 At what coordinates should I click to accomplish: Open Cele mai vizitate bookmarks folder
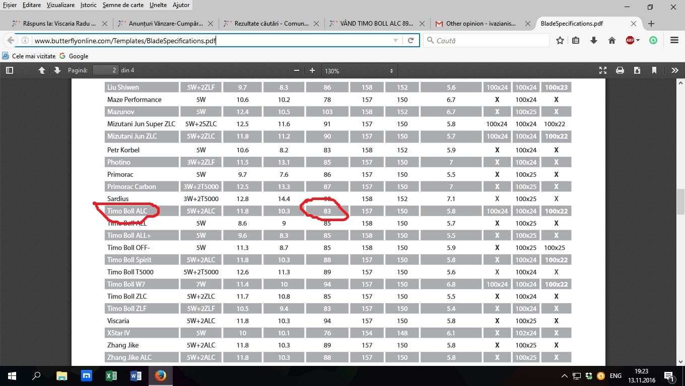coord(28,56)
